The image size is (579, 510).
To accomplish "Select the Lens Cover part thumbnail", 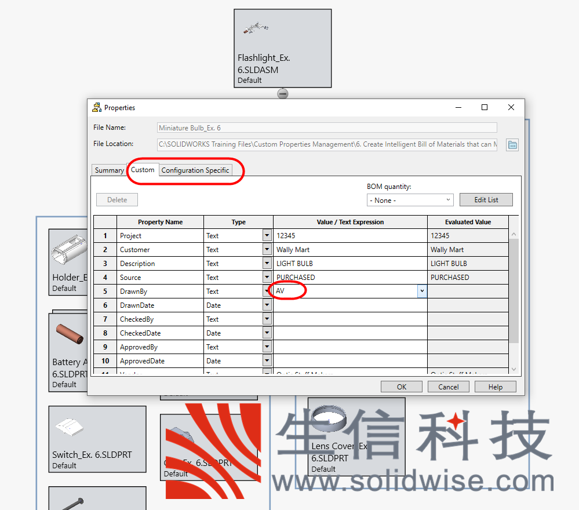I will pyautogui.click(x=356, y=437).
